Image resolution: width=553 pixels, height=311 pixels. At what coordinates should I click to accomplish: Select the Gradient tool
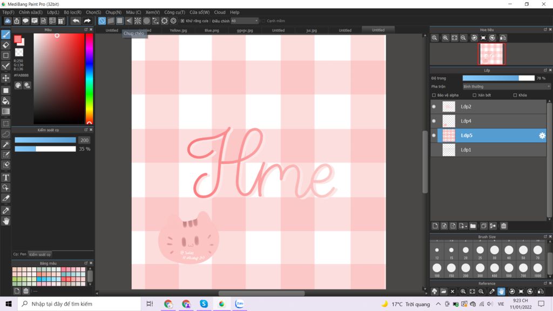[6, 111]
